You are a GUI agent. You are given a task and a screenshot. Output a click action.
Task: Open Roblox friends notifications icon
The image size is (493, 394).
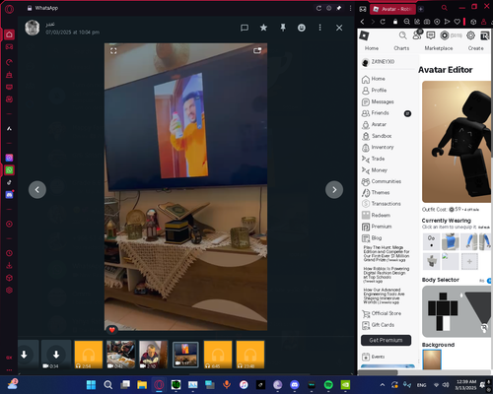[x=417, y=34]
